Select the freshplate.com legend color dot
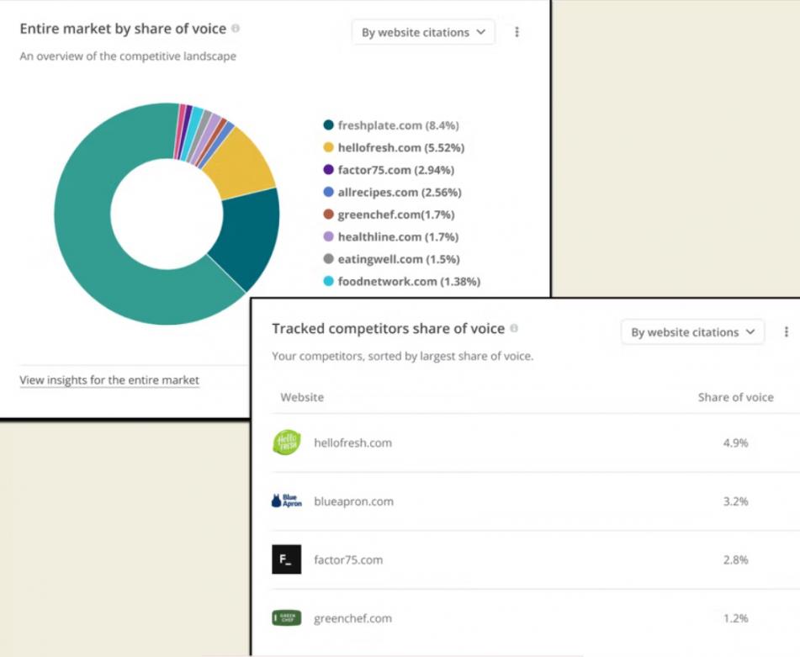800x657 pixels. click(329, 125)
